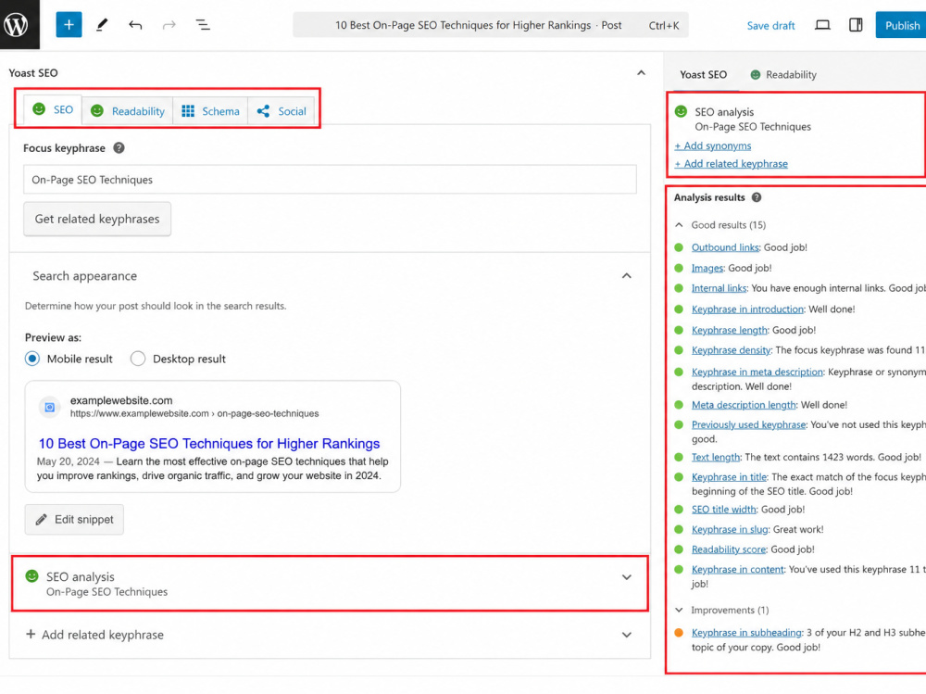926x694 pixels.
Task: Open the Schema tab
Action: coord(210,111)
